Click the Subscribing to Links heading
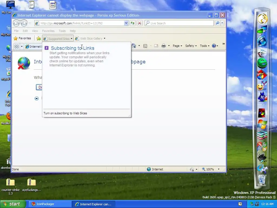The height and width of the screenshot is (208, 277). (x=72, y=48)
